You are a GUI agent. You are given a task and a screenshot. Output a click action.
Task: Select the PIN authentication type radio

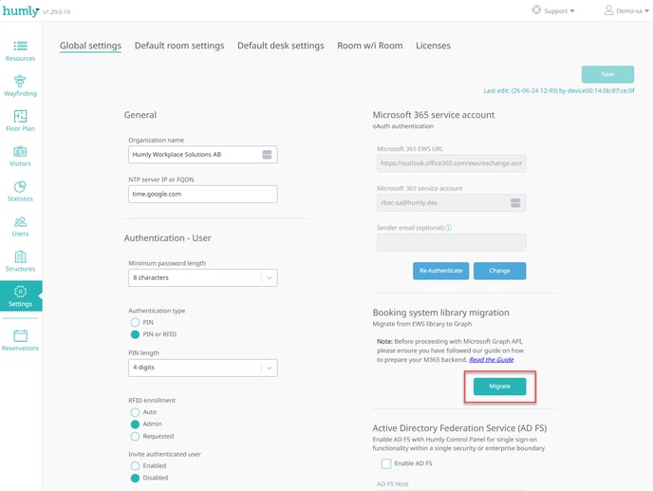pos(135,322)
